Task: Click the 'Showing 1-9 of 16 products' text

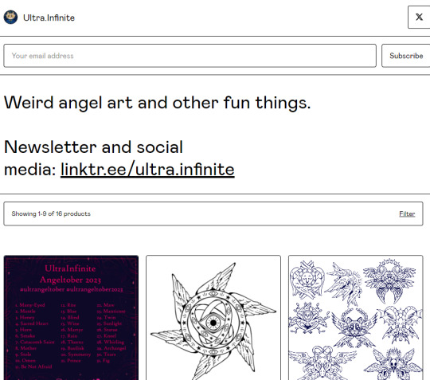Action: point(51,214)
